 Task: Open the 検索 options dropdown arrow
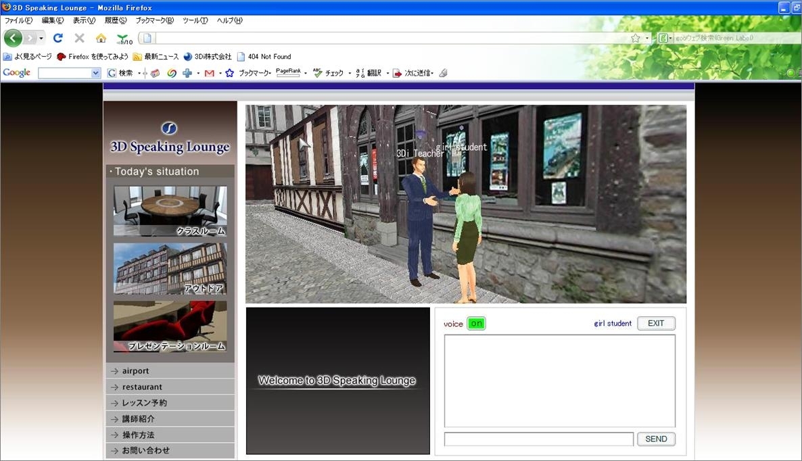tap(139, 73)
